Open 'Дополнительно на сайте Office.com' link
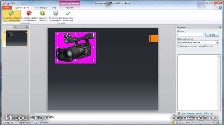224x125 pixels. coord(197,113)
